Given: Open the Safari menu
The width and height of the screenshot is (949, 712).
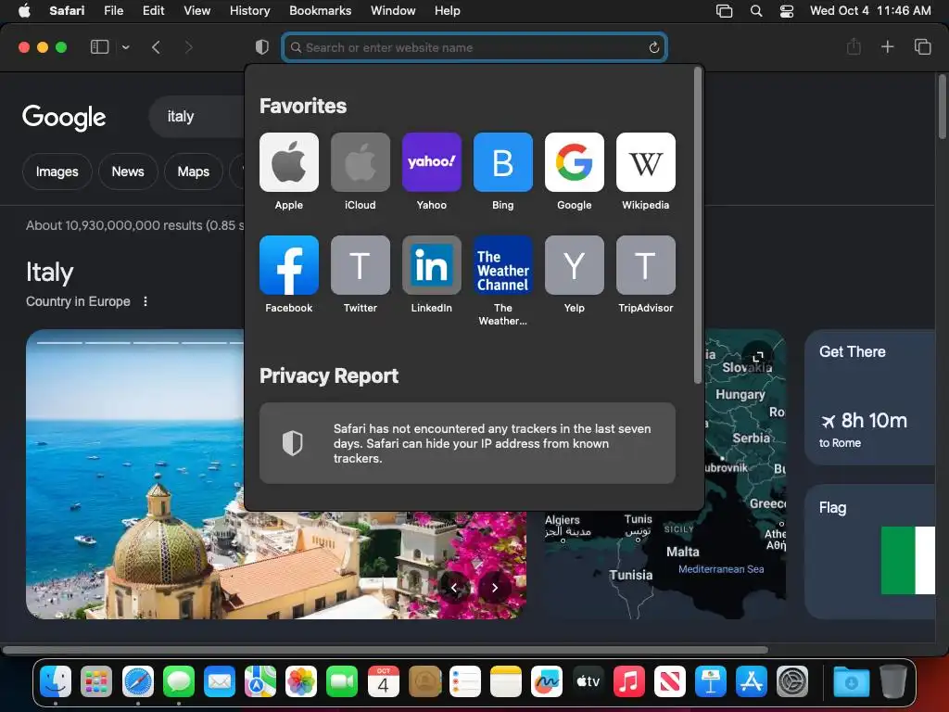Looking at the screenshot, I should point(67,10).
